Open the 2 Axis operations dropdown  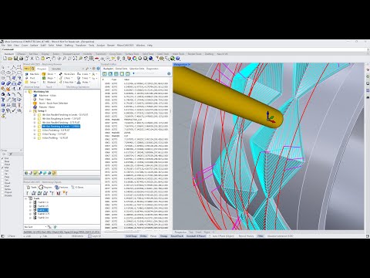point(66,78)
